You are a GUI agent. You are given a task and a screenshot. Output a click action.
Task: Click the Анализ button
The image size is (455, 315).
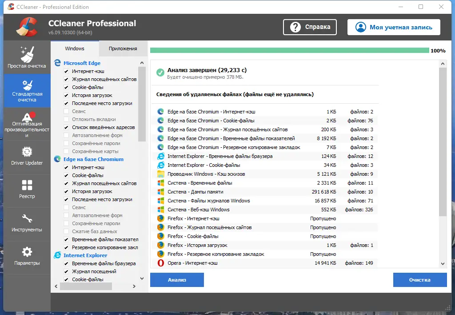[x=177, y=280]
